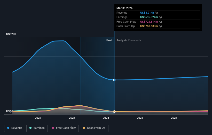Image resolution: width=212 pixels, height=135 pixels.
Task: Click the 2022 x-axis label
Action: 38,118
